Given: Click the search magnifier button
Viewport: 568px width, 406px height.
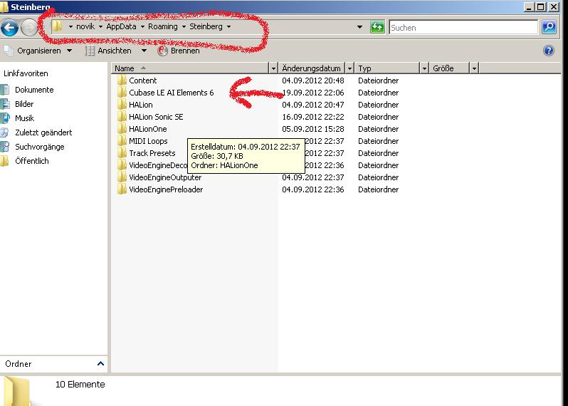Looking at the screenshot, I should (x=549, y=27).
